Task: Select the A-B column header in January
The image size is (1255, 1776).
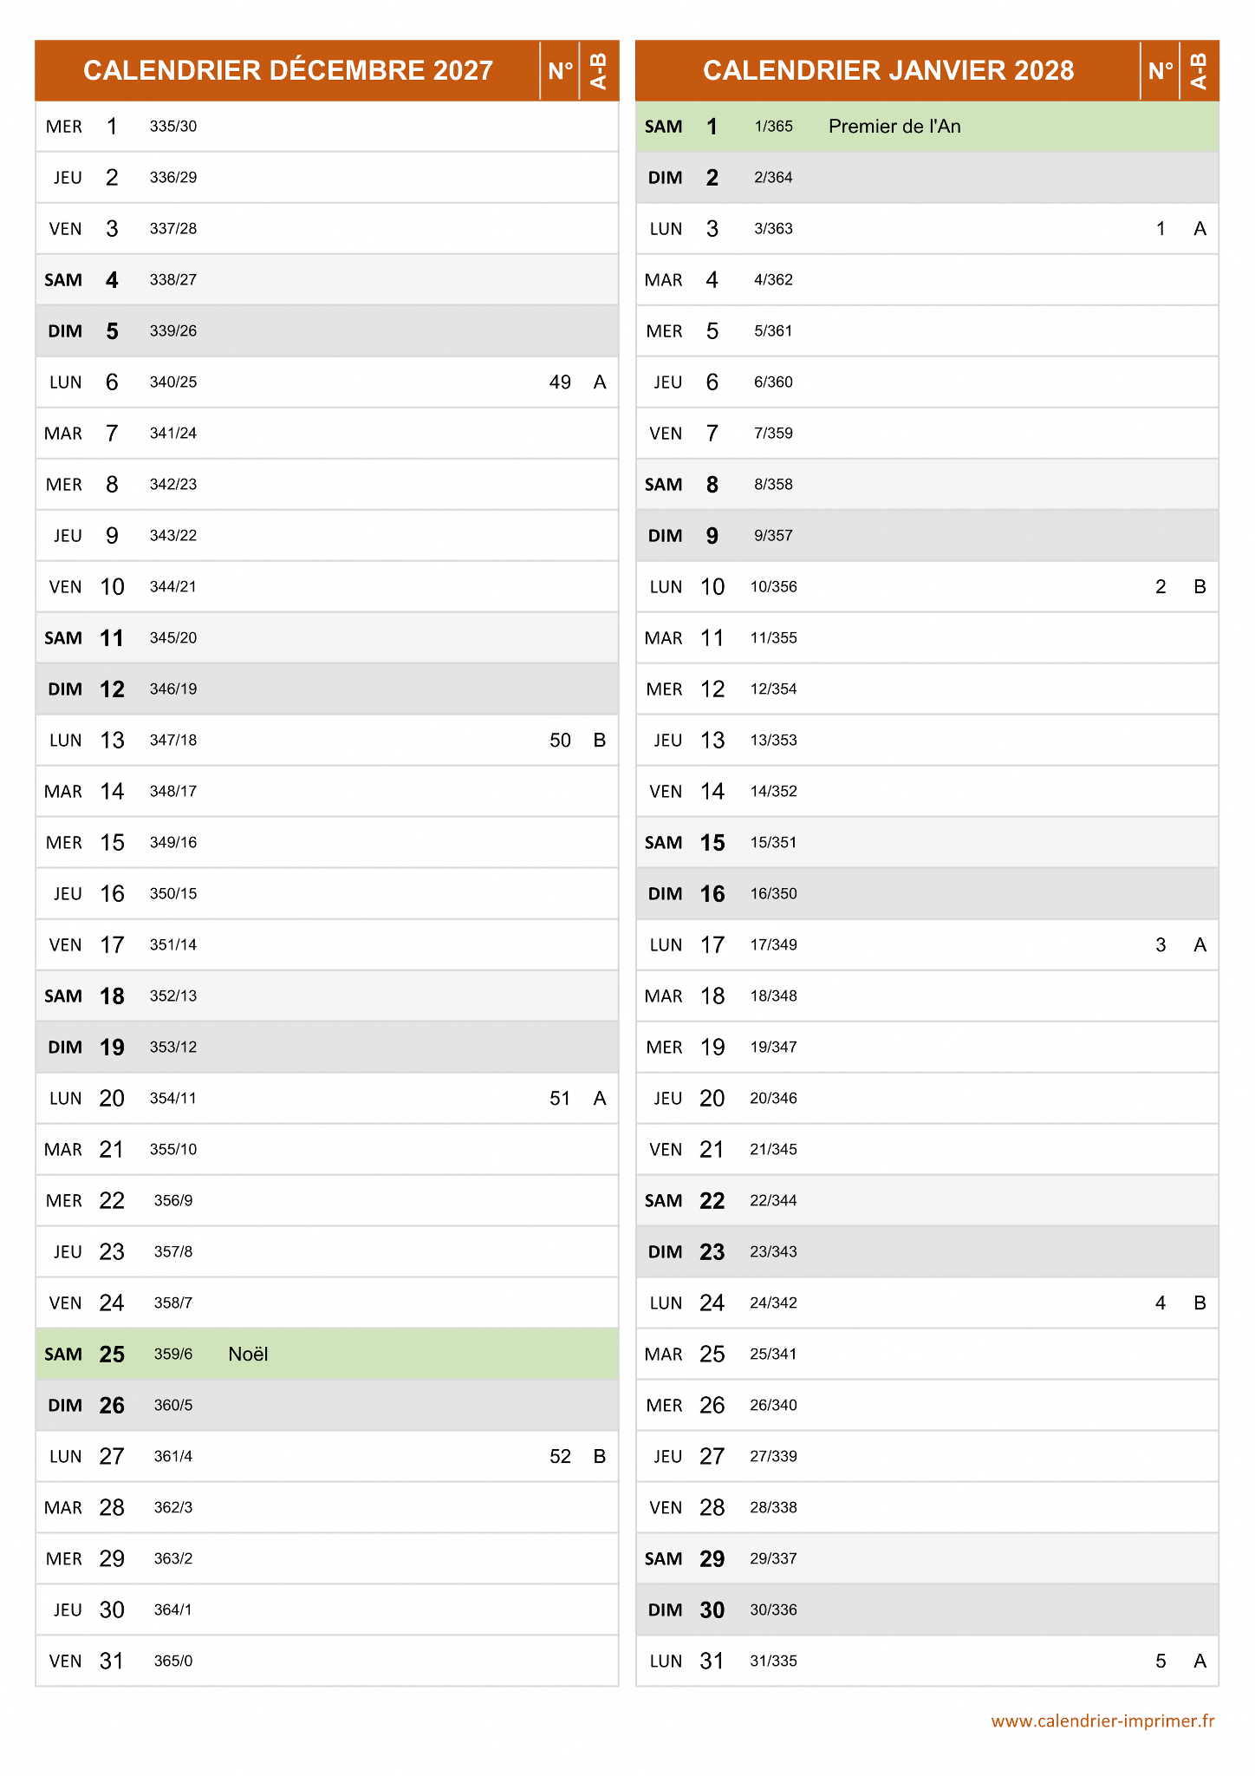Action: pyautogui.click(x=1200, y=70)
